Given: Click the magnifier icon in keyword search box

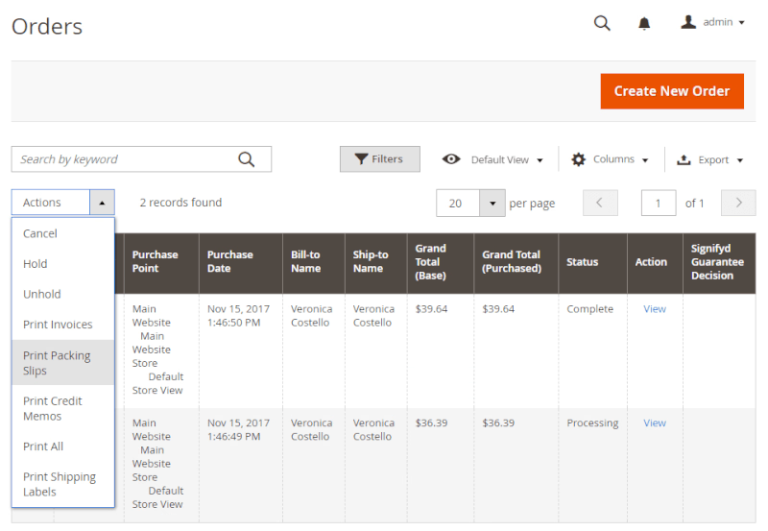Looking at the screenshot, I should [247, 159].
